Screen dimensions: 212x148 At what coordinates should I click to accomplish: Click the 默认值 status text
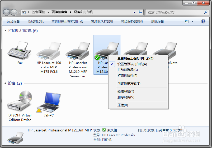(x=112, y=130)
